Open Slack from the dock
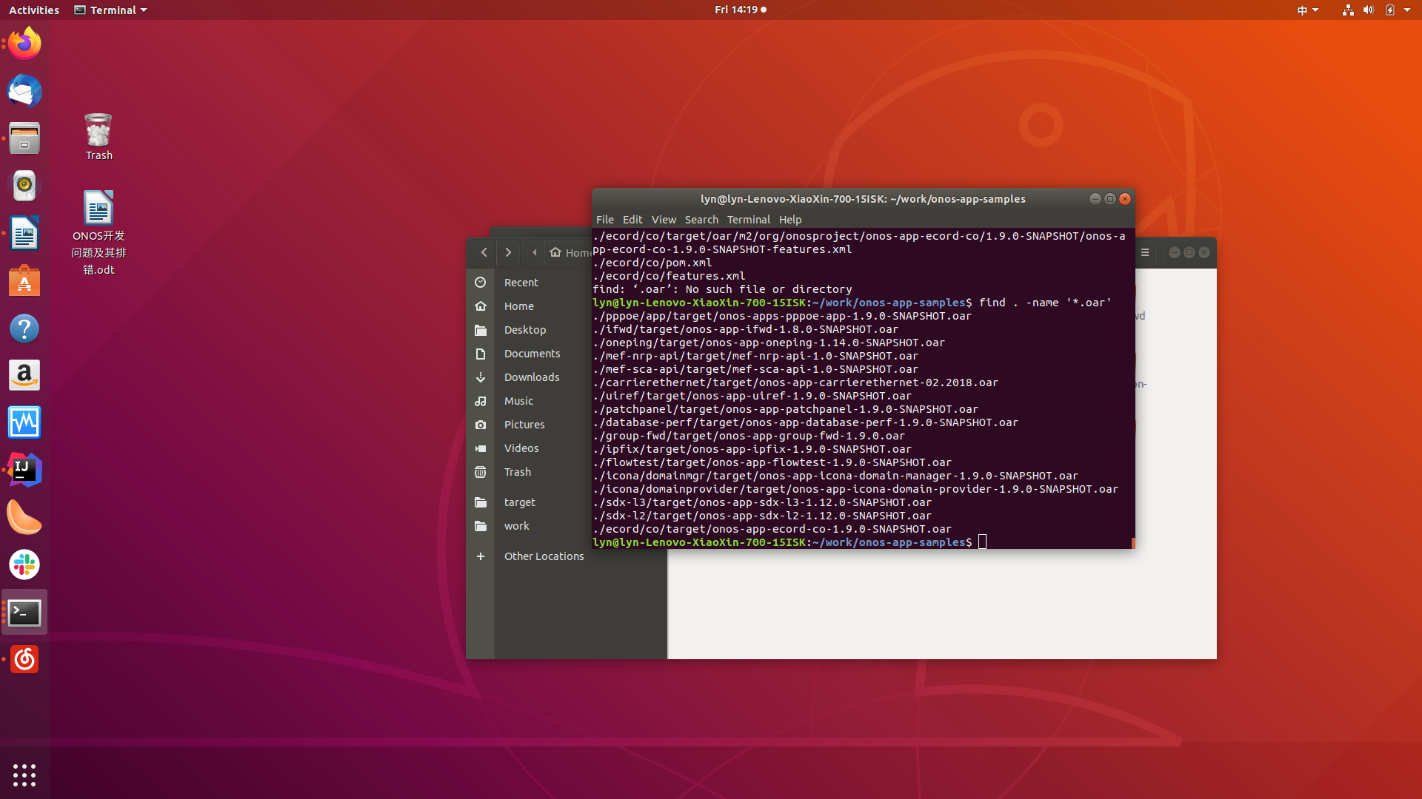Image resolution: width=1422 pixels, height=799 pixels. (24, 564)
